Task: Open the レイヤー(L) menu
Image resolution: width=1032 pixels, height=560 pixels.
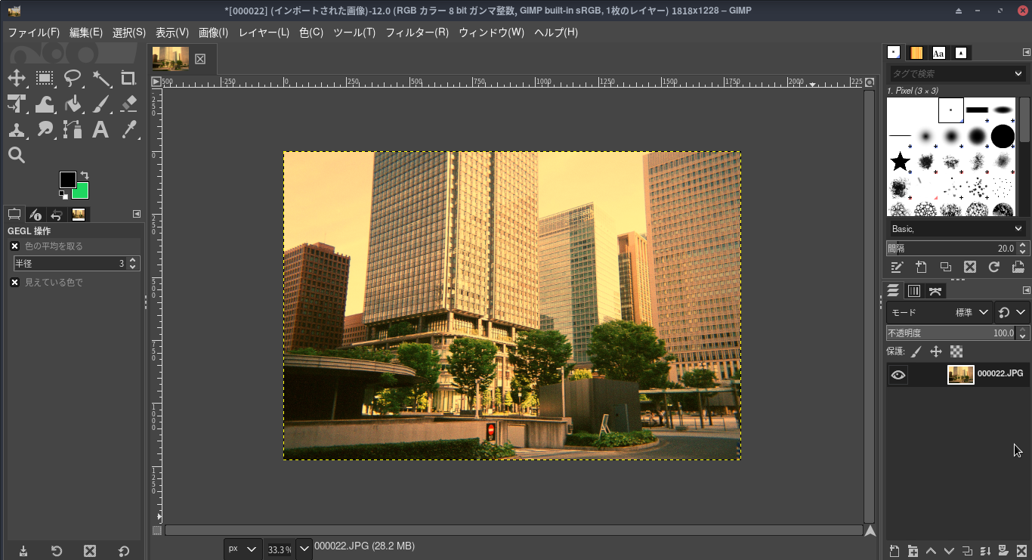Action: pos(264,32)
